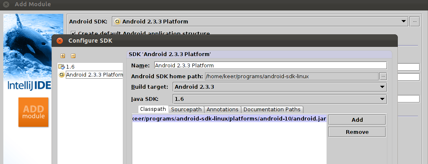Switch to the Annotations tab
The image size is (428, 164).
(223, 110)
